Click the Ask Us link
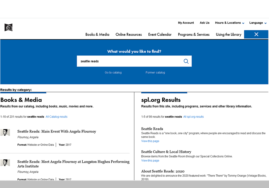 tap(204, 23)
